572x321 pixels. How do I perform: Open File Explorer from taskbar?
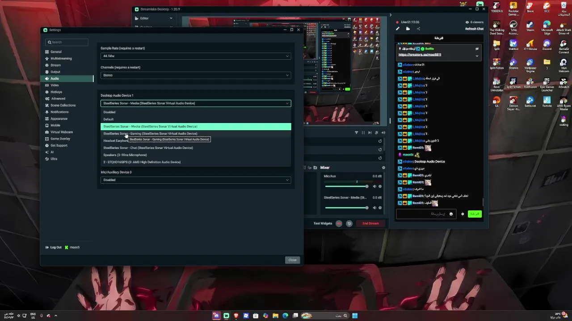275,316
